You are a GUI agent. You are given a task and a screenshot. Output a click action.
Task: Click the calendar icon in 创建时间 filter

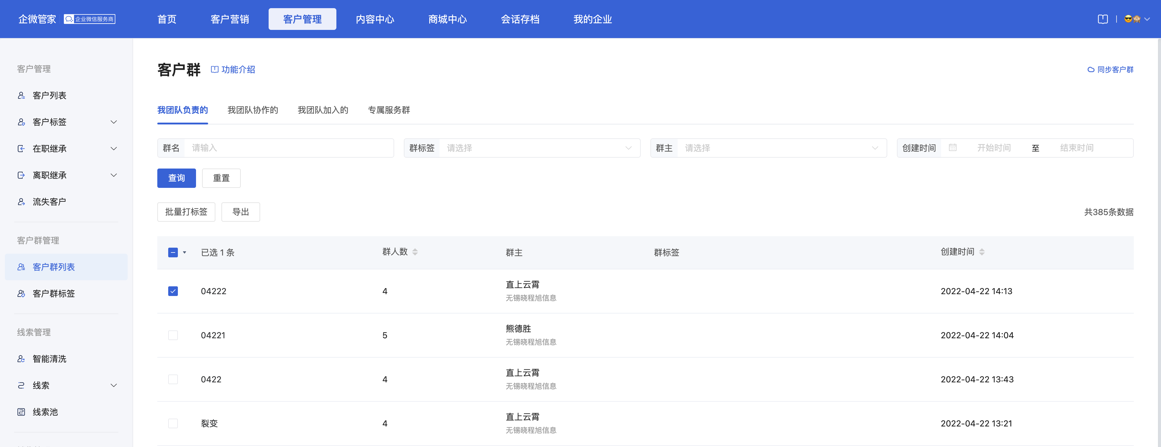point(952,148)
